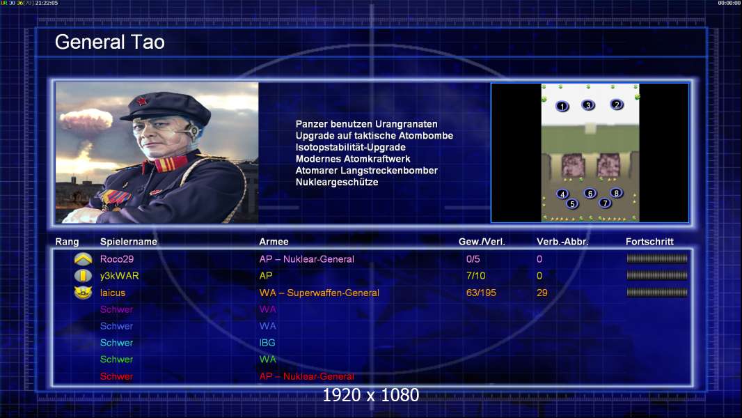Image resolution: width=742 pixels, height=418 pixels.
Task: Click the 21:22:05 clock readout
Action: click(x=47, y=3)
